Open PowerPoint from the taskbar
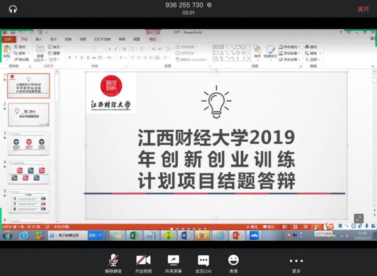Viewport: 377px width, 276px height. pos(237,236)
